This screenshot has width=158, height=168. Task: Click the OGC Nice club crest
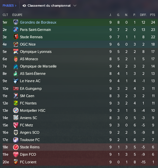16,44
